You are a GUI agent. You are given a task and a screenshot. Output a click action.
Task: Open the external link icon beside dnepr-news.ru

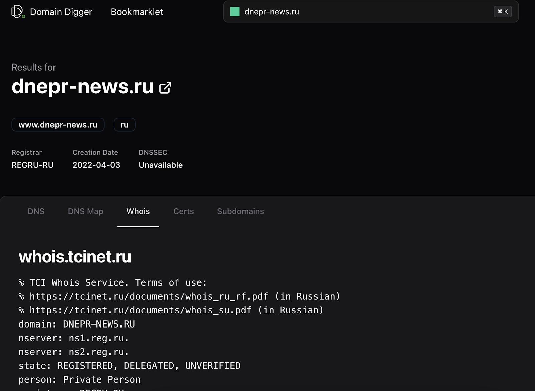(x=165, y=88)
